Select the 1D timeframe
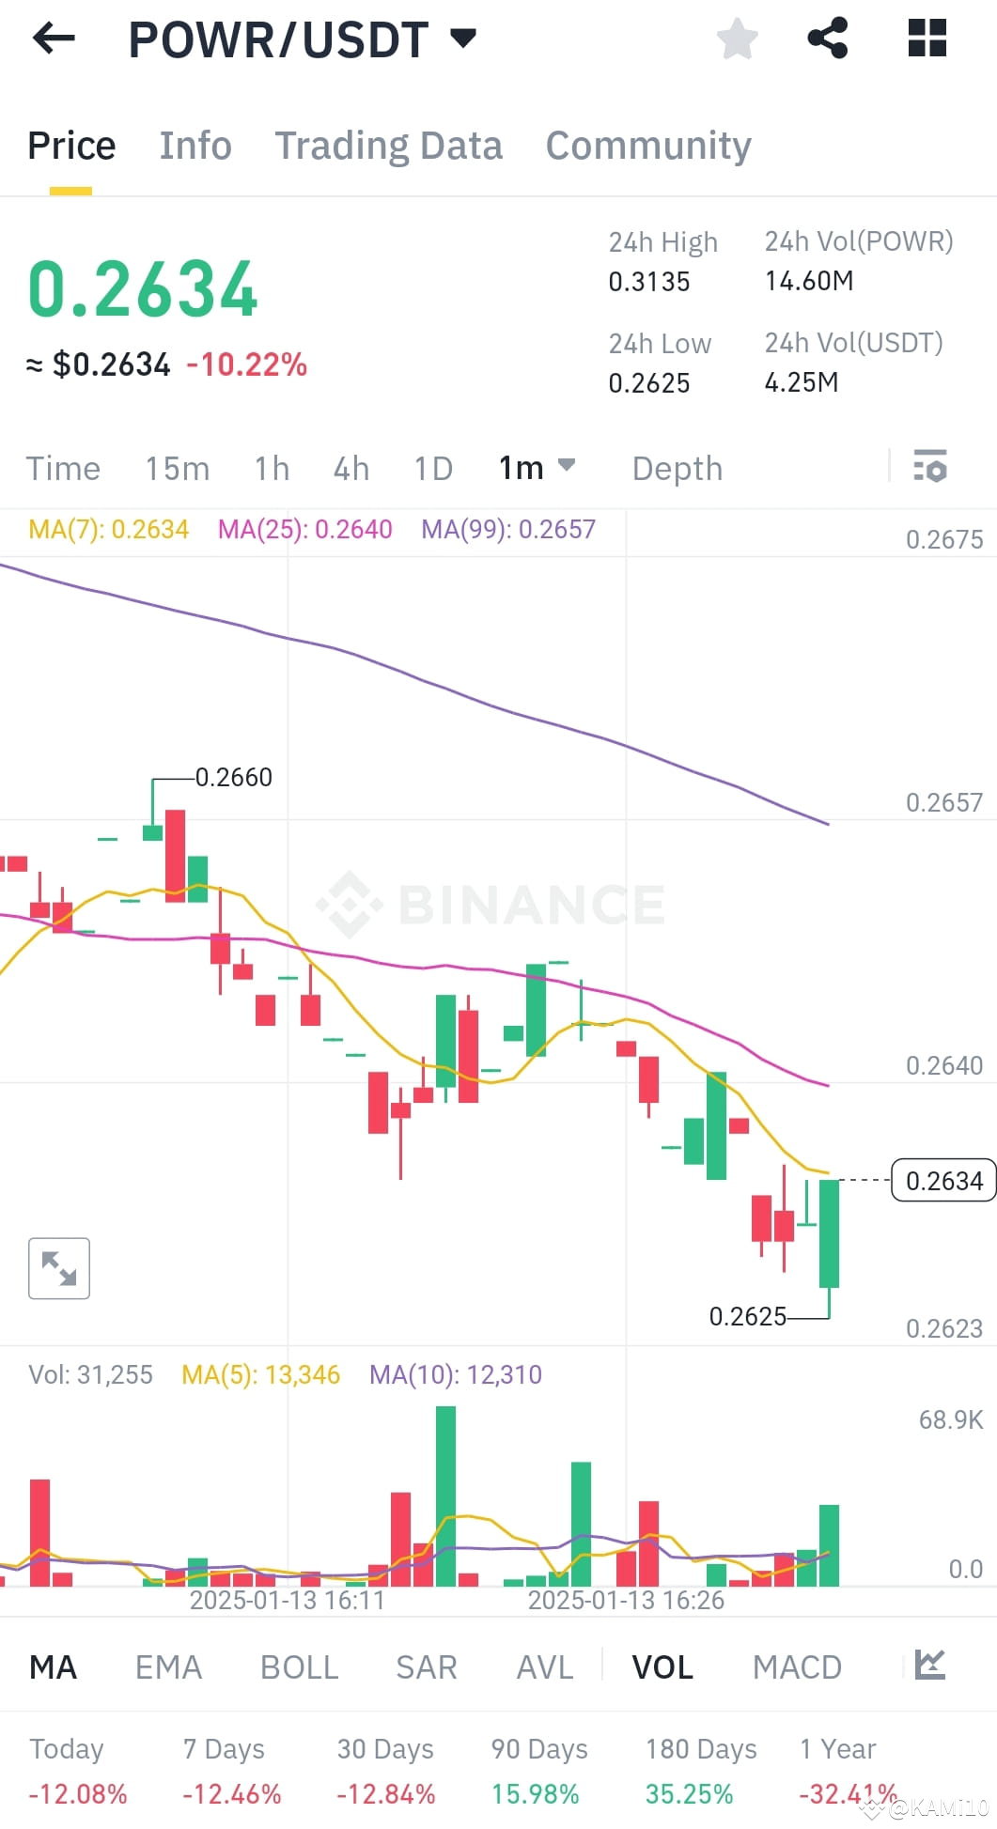This screenshot has width=997, height=1829. (x=433, y=467)
